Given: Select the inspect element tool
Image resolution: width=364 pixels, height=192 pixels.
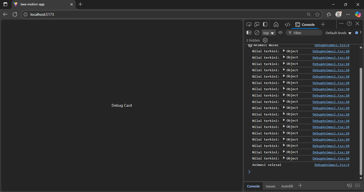Looking at the screenshot, I should pos(249,24).
